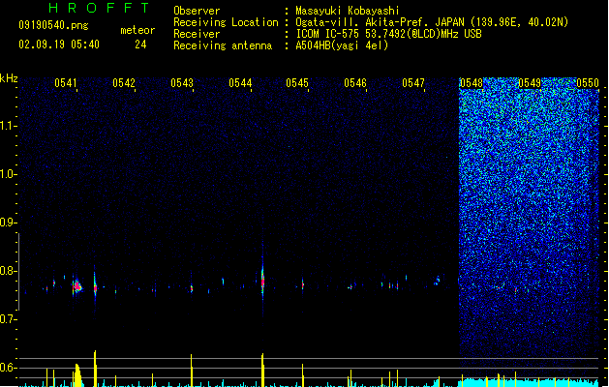Click the 0544 time marker
Screen dimensions: 609x387
(x=240, y=83)
